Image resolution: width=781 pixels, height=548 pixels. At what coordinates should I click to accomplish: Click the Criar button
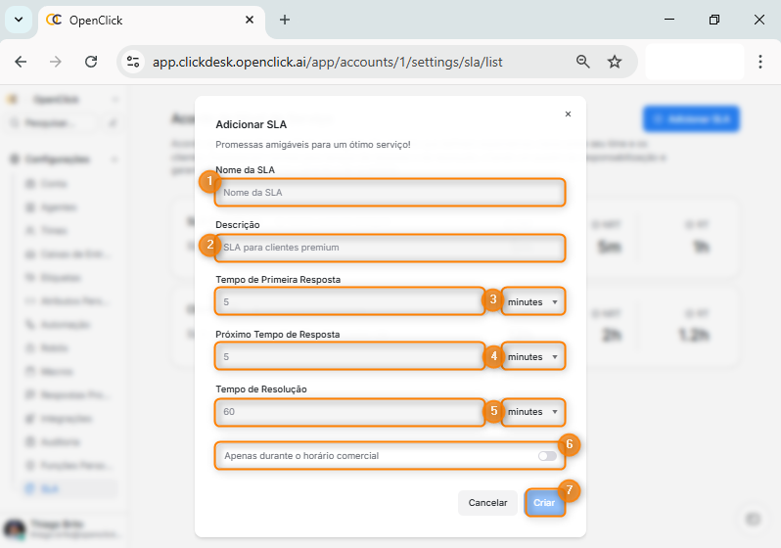544,503
